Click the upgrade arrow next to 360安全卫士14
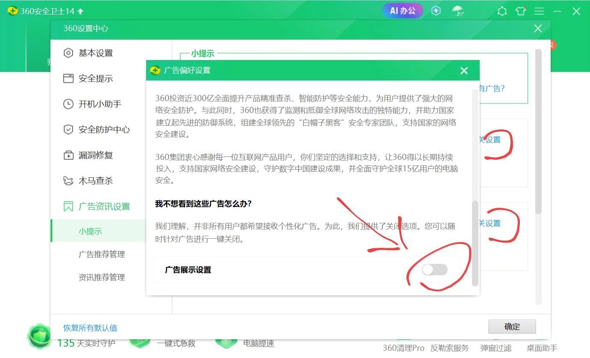This screenshot has width=590, height=358. pyautogui.click(x=80, y=11)
